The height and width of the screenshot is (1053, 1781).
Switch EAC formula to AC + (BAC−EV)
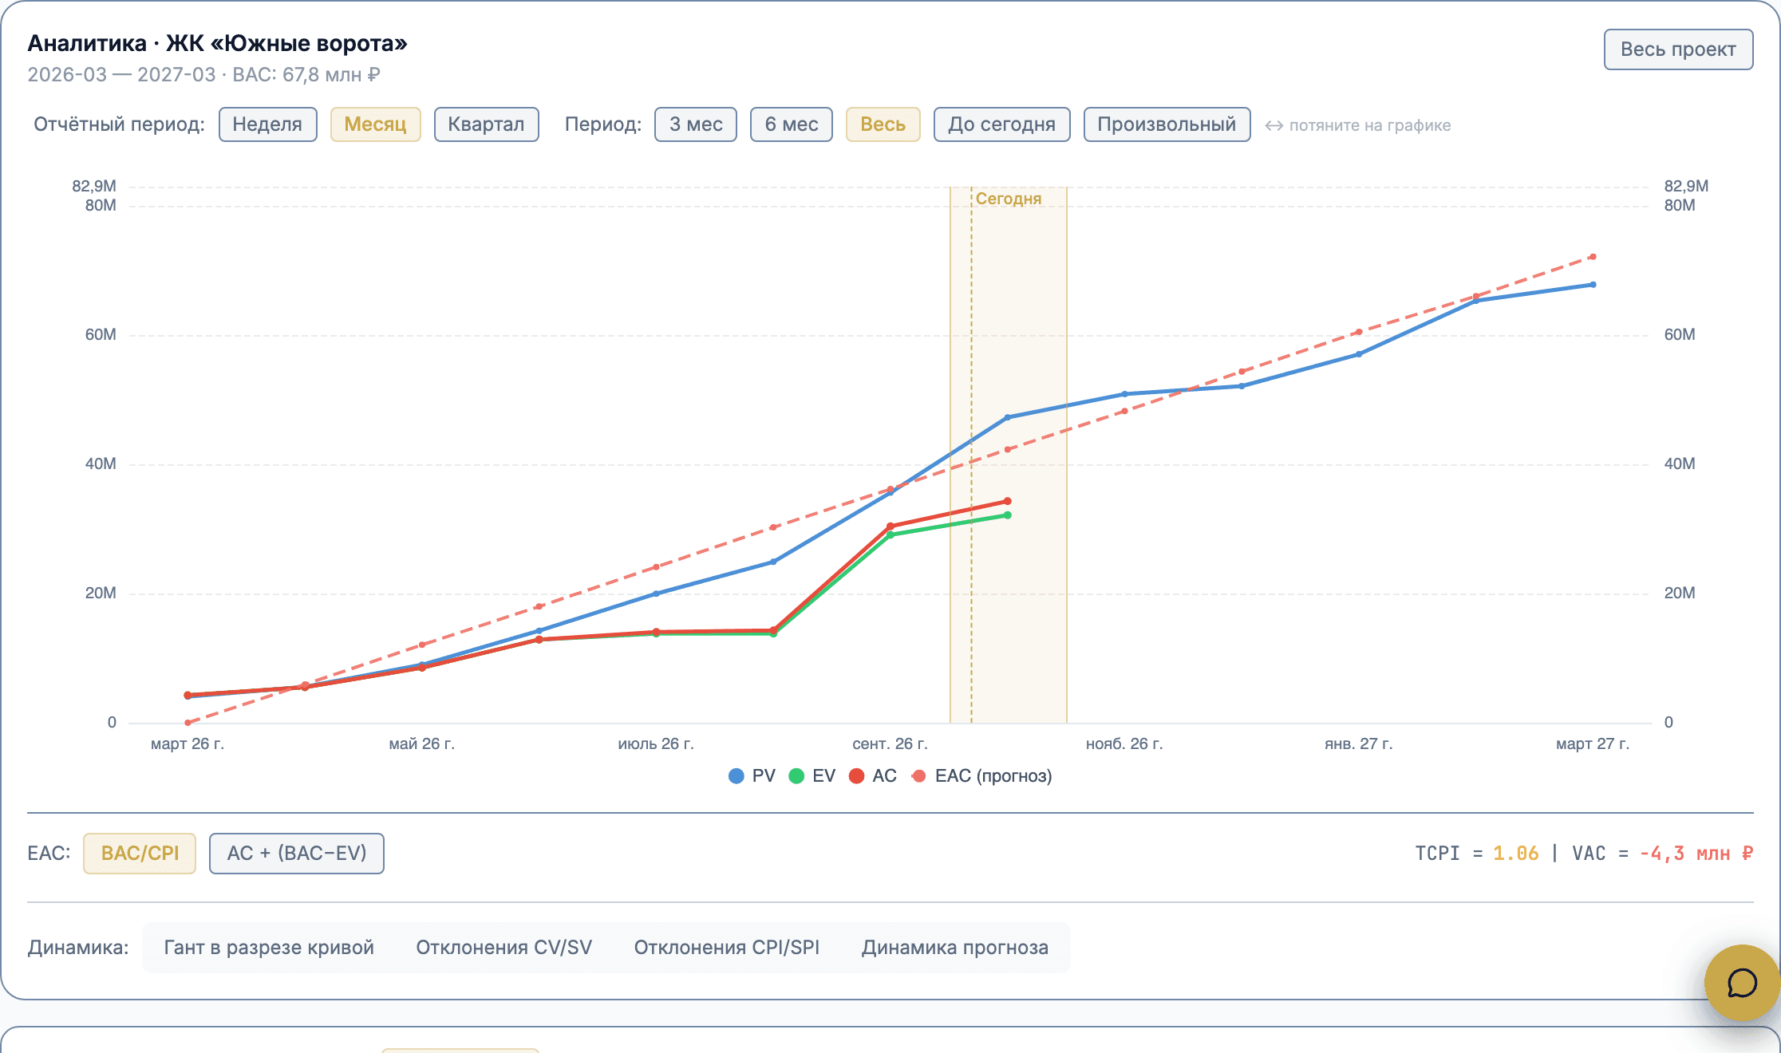tap(297, 854)
